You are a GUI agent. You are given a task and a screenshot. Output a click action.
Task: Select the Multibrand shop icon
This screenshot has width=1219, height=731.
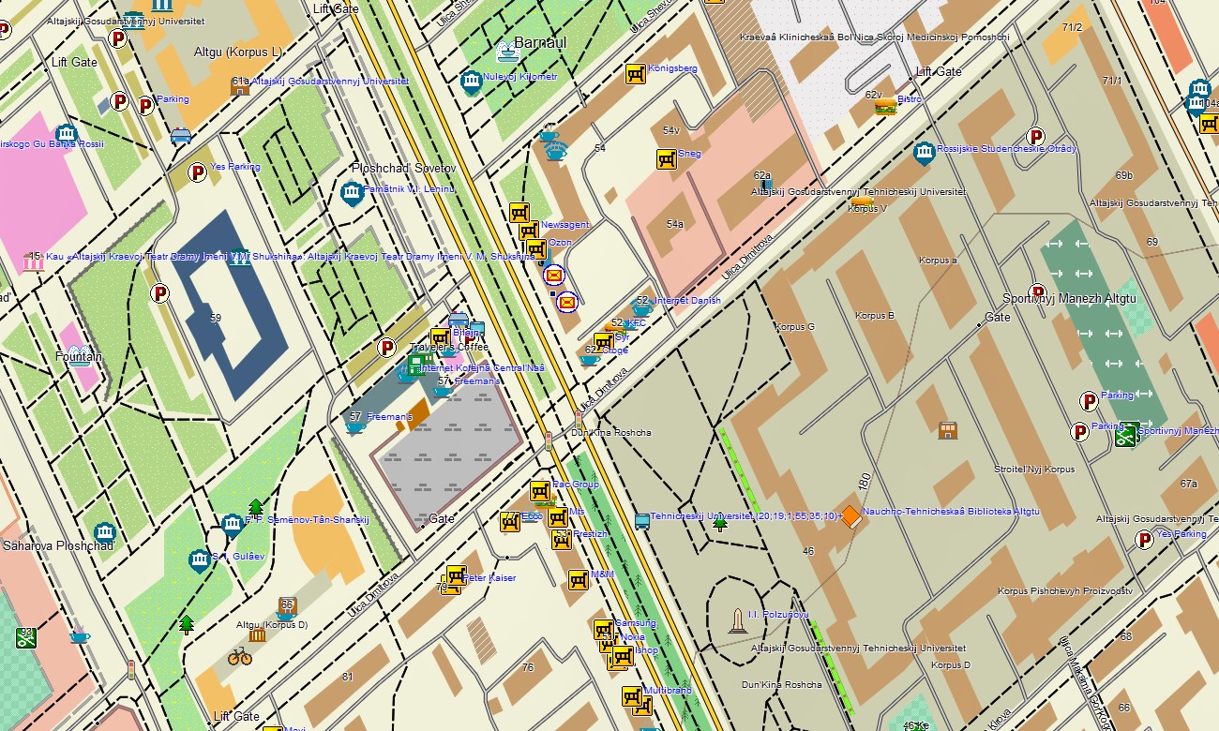[x=631, y=696]
